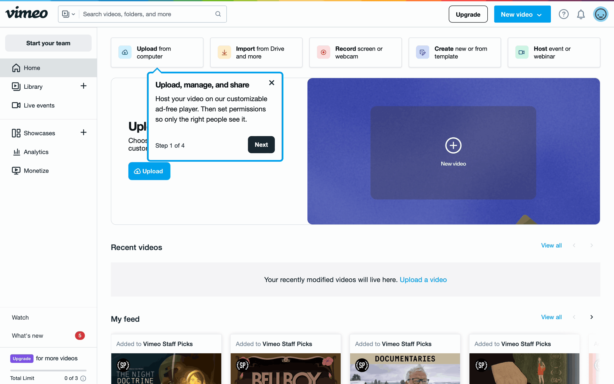Go to Home in sidebar

(x=48, y=68)
